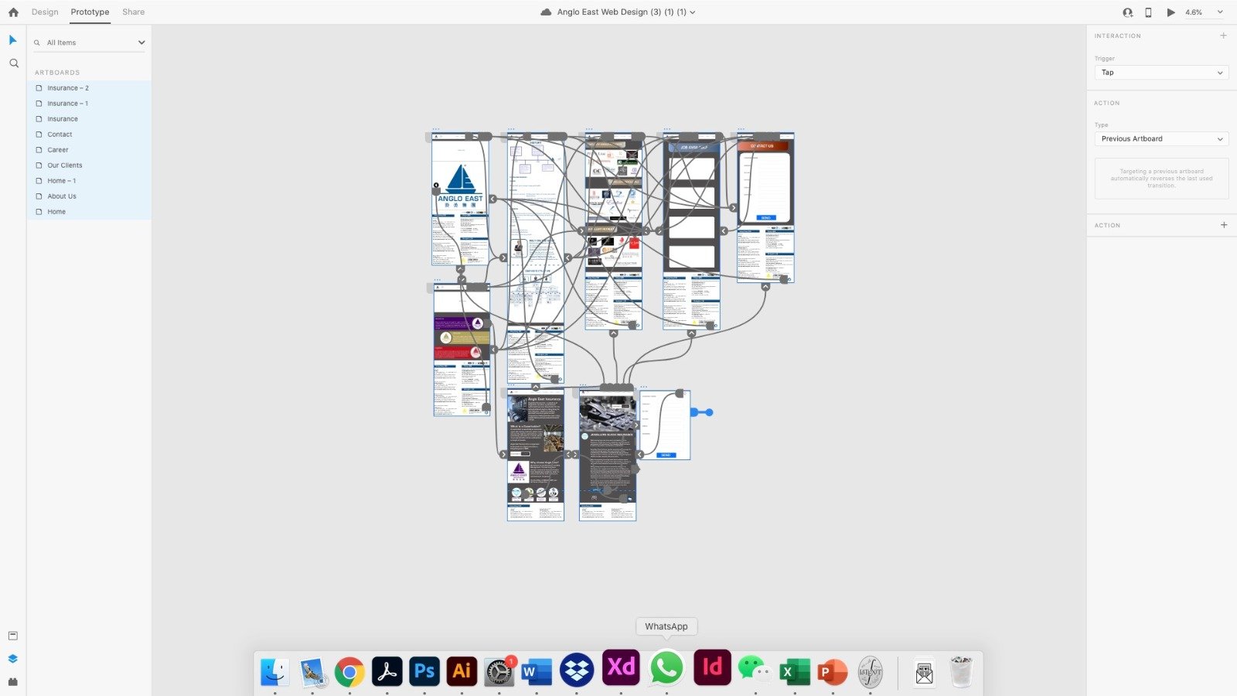1237x696 pixels.
Task: Open Finder from the Dock
Action: coord(274,672)
